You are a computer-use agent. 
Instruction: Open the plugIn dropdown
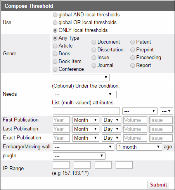click(79, 156)
